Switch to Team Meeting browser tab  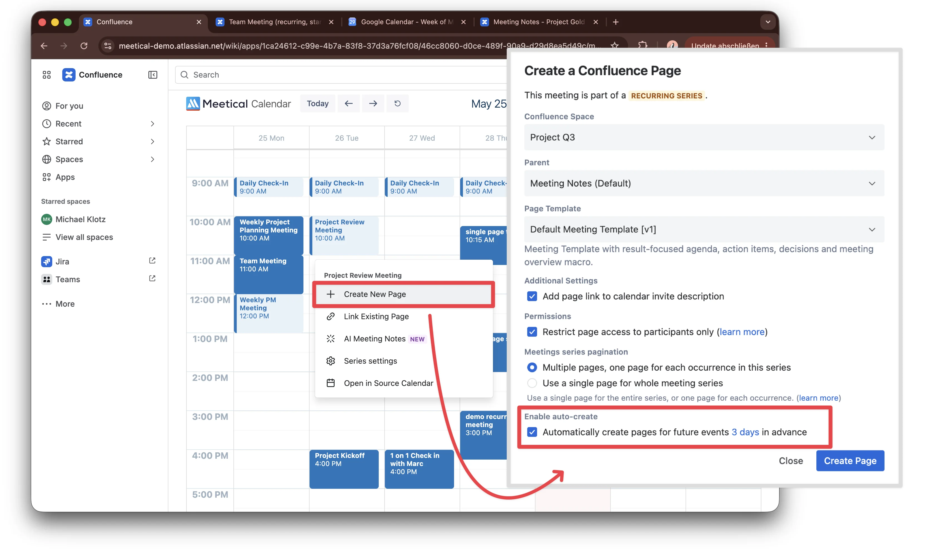[x=275, y=22]
